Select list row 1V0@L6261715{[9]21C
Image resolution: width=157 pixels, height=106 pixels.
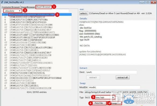(x=37, y=81)
